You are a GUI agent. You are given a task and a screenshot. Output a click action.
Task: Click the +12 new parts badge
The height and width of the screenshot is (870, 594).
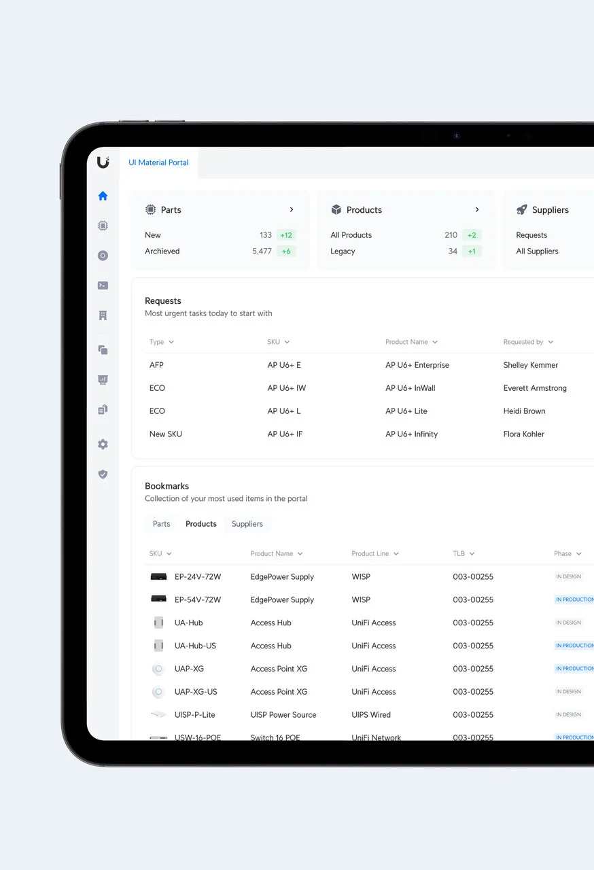pos(286,235)
